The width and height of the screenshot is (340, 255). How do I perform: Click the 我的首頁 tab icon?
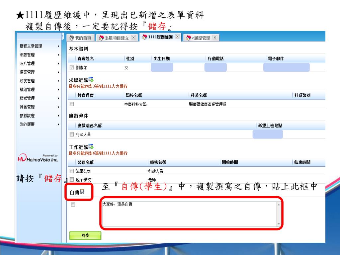pos(72,38)
